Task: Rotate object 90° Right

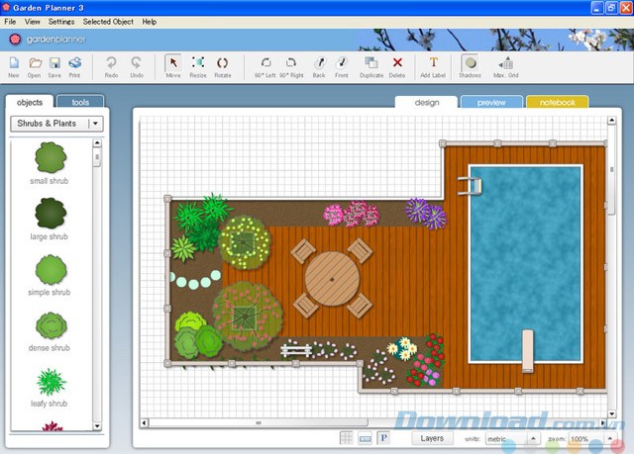Action: point(291,66)
